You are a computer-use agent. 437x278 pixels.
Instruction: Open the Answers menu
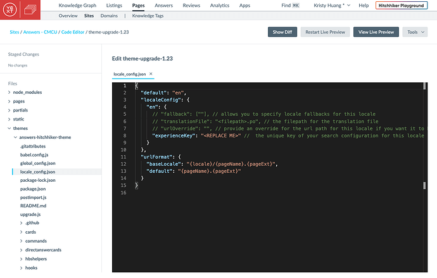pos(163,5)
